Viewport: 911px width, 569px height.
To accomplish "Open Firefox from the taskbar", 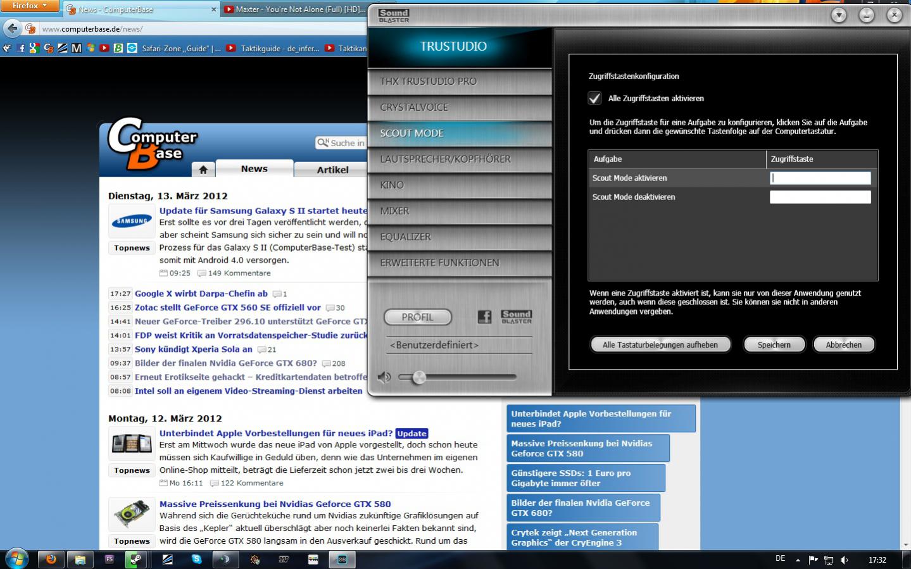I will point(51,559).
